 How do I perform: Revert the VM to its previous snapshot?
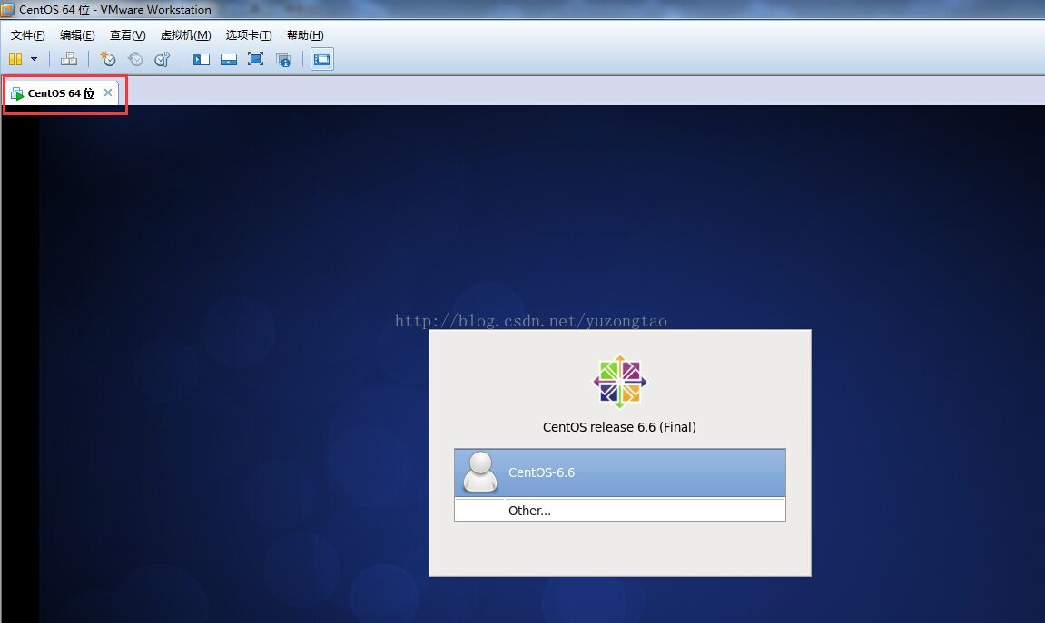(x=135, y=59)
